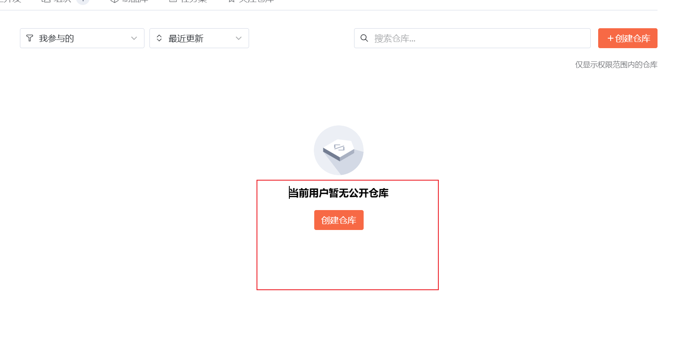Switch to the 组织 tab
687x362 pixels.
point(62,1)
